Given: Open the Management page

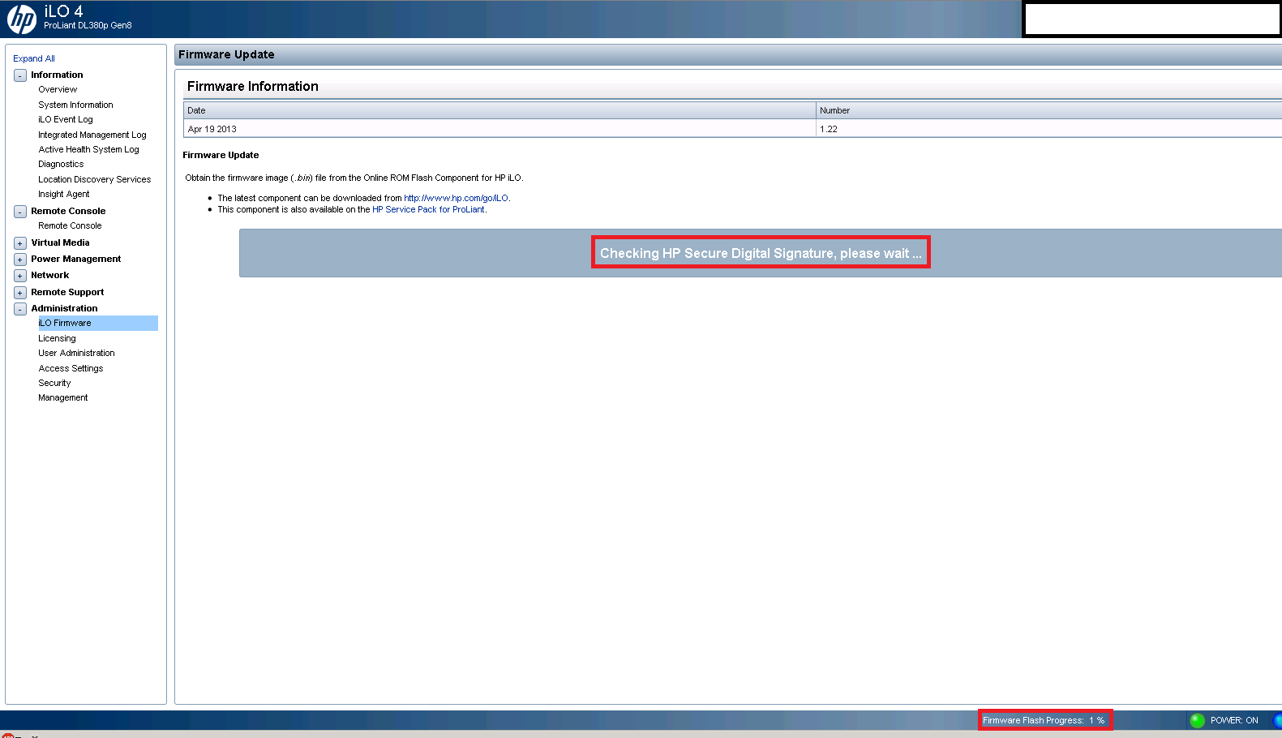Looking at the screenshot, I should click(63, 397).
